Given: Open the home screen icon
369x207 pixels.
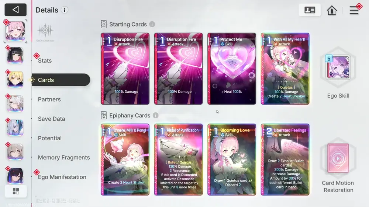Looking at the screenshot, I should coord(332,10).
